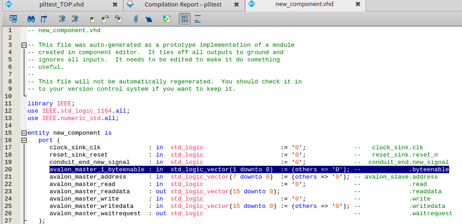Viewport: 462px width, 224px height.
Task: Click the Decrease Indent icon
Action: coord(75,19)
